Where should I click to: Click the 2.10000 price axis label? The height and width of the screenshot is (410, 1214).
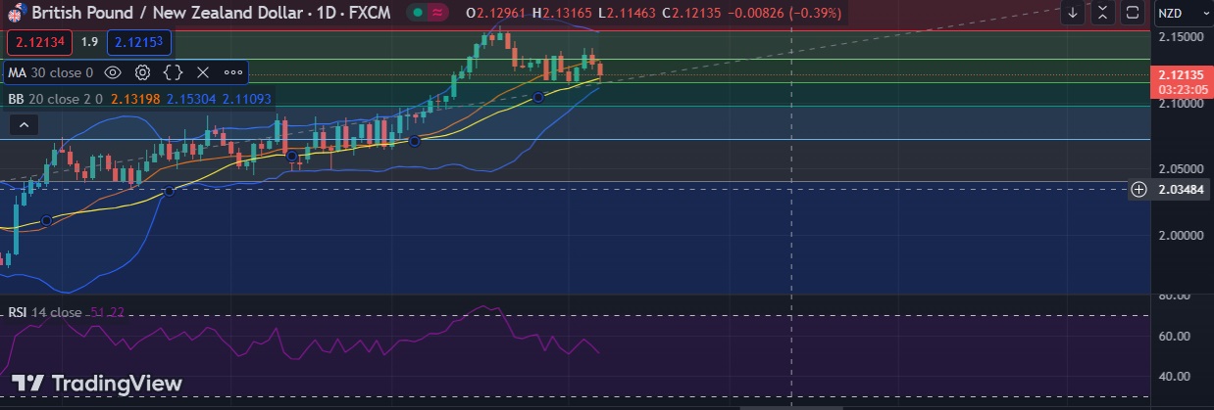[x=1181, y=103]
